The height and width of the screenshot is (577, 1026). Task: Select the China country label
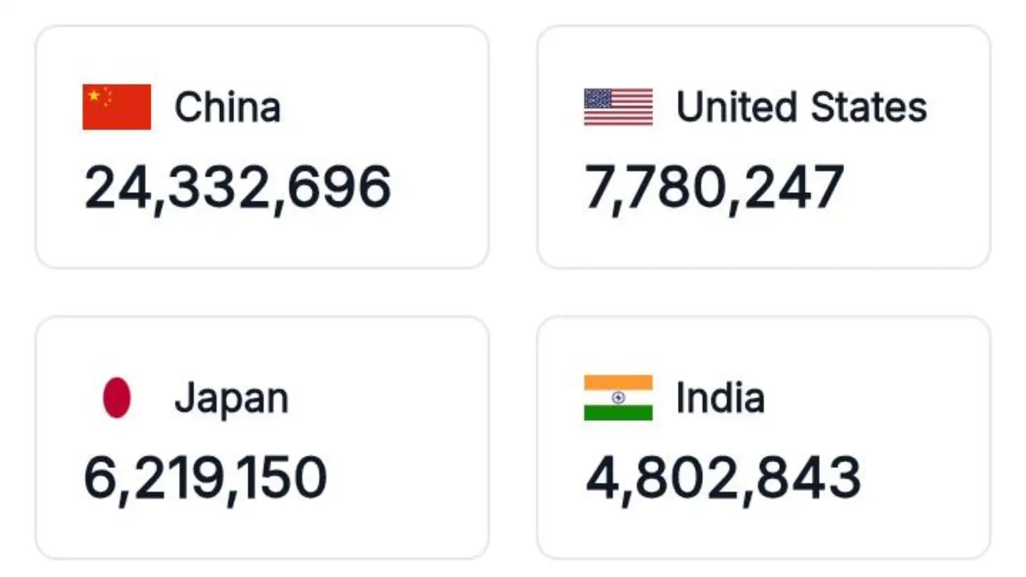228,107
